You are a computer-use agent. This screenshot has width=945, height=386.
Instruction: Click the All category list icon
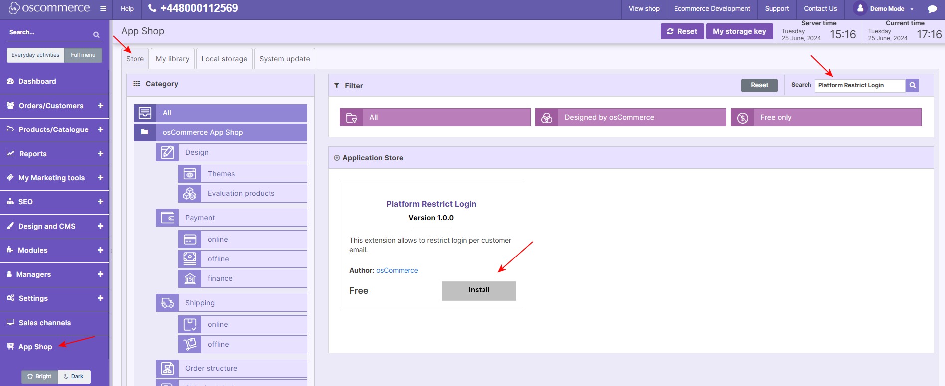tap(145, 113)
